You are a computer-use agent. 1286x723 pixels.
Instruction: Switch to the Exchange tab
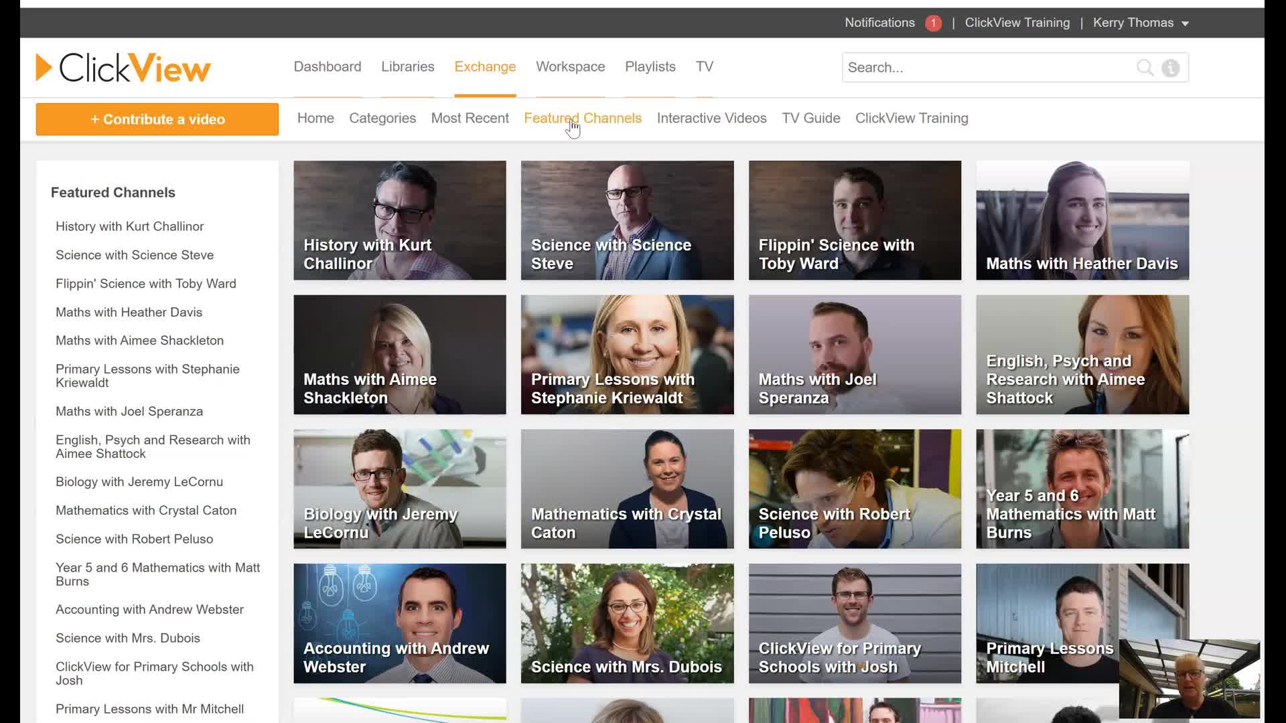click(485, 66)
